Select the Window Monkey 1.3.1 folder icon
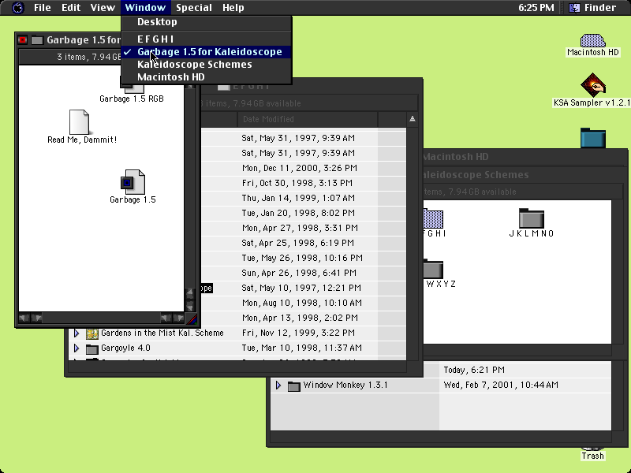The width and height of the screenshot is (631, 473). click(x=293, y=386)
